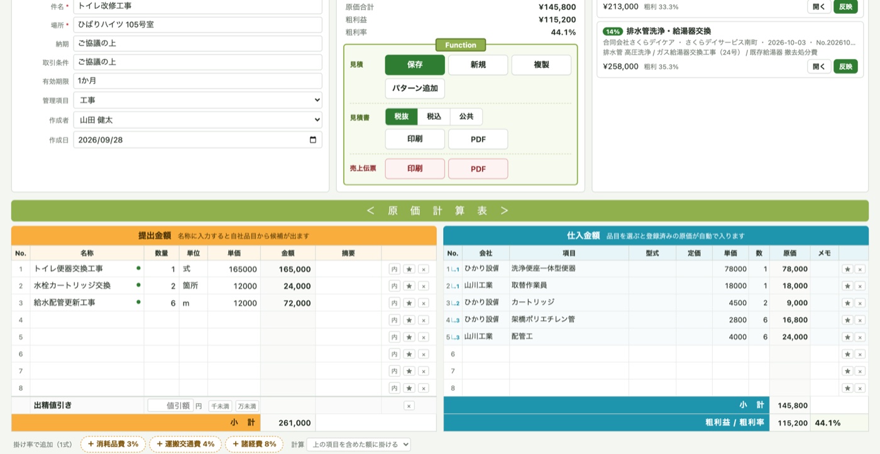Open the 作成日 calendar picker icon
This screenshot has width=880, height=454.
click(313, 140)
